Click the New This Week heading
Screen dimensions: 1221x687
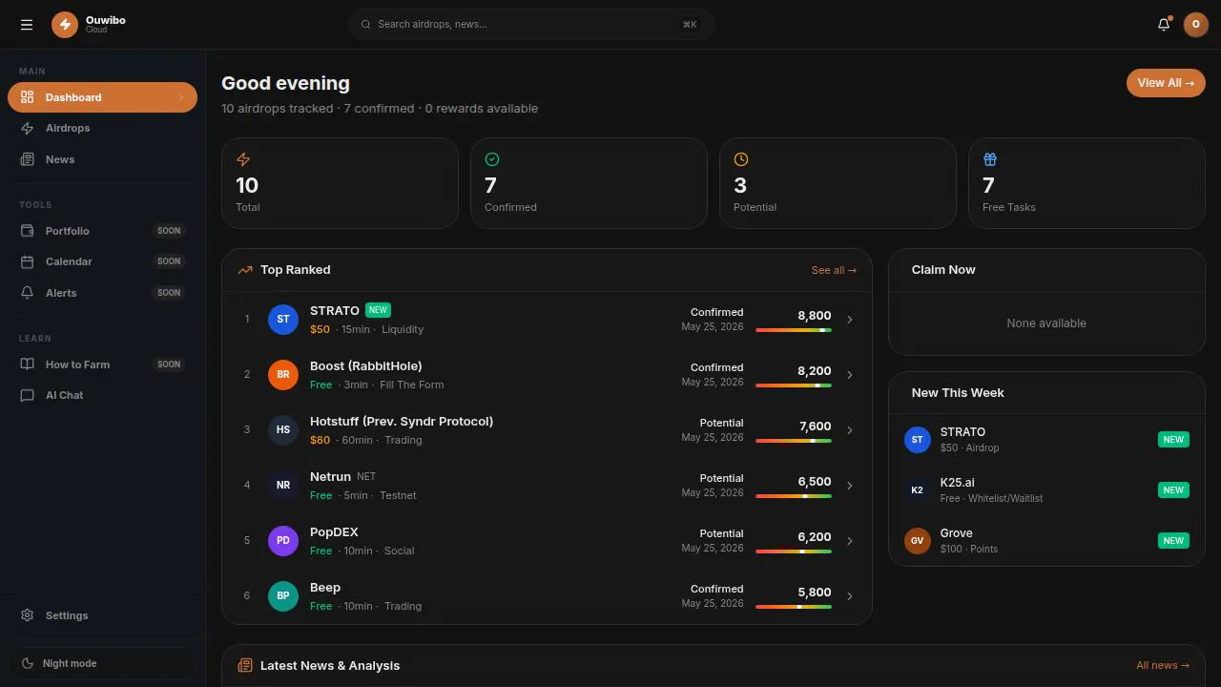click(958, 393)
